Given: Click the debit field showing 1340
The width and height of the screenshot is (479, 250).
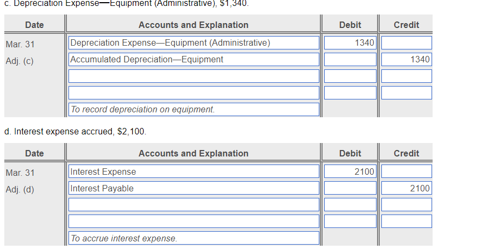Looking at the screenshot, I should [350, 43].
